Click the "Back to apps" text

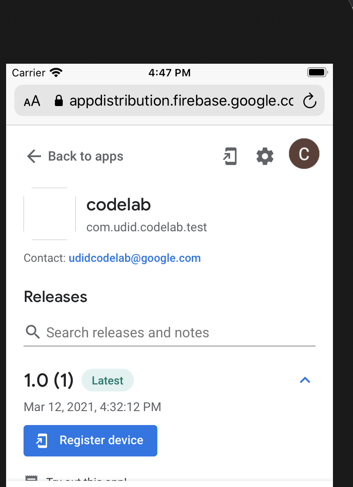(x=85, y=156)
